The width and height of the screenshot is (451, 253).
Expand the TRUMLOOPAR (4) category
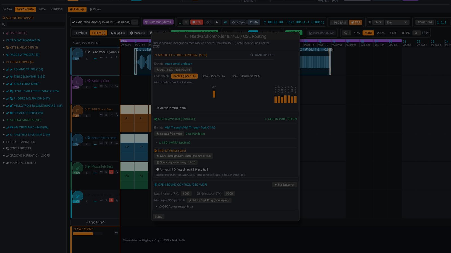coord(4,62)
